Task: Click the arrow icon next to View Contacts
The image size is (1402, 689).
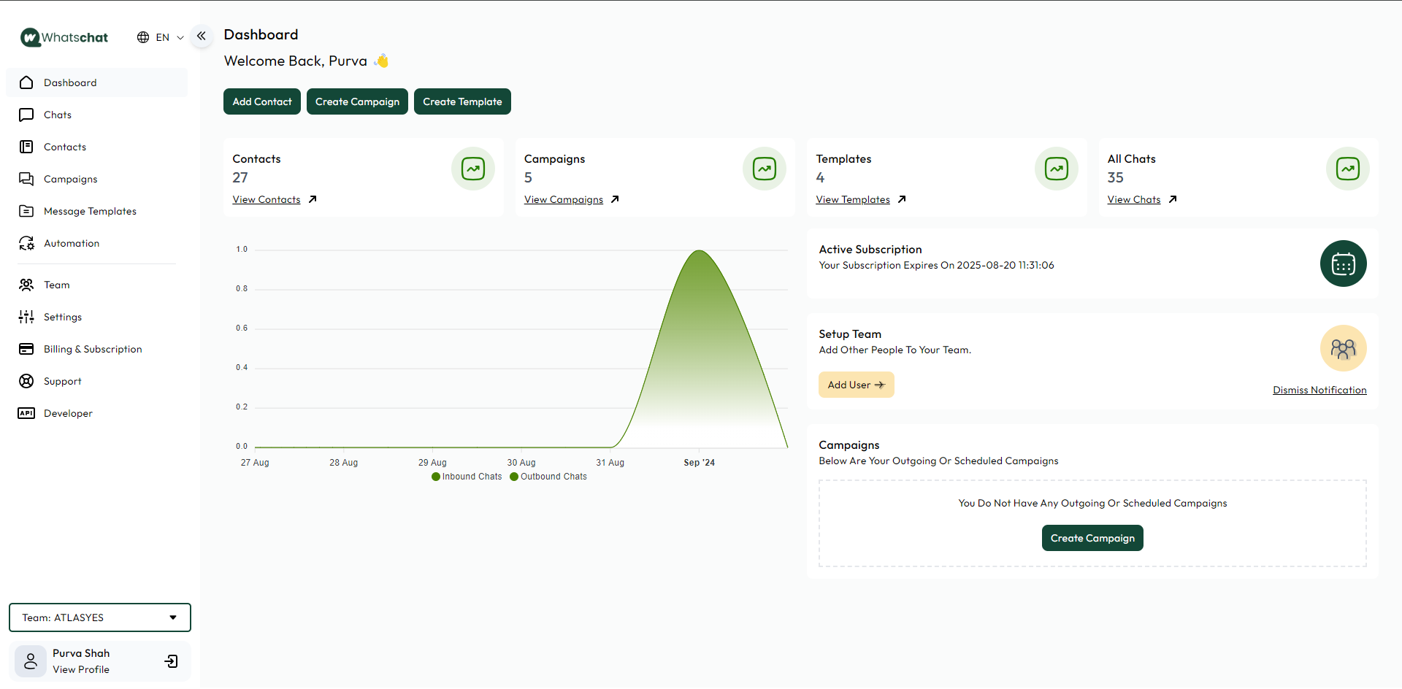Action: click(313, 199)
